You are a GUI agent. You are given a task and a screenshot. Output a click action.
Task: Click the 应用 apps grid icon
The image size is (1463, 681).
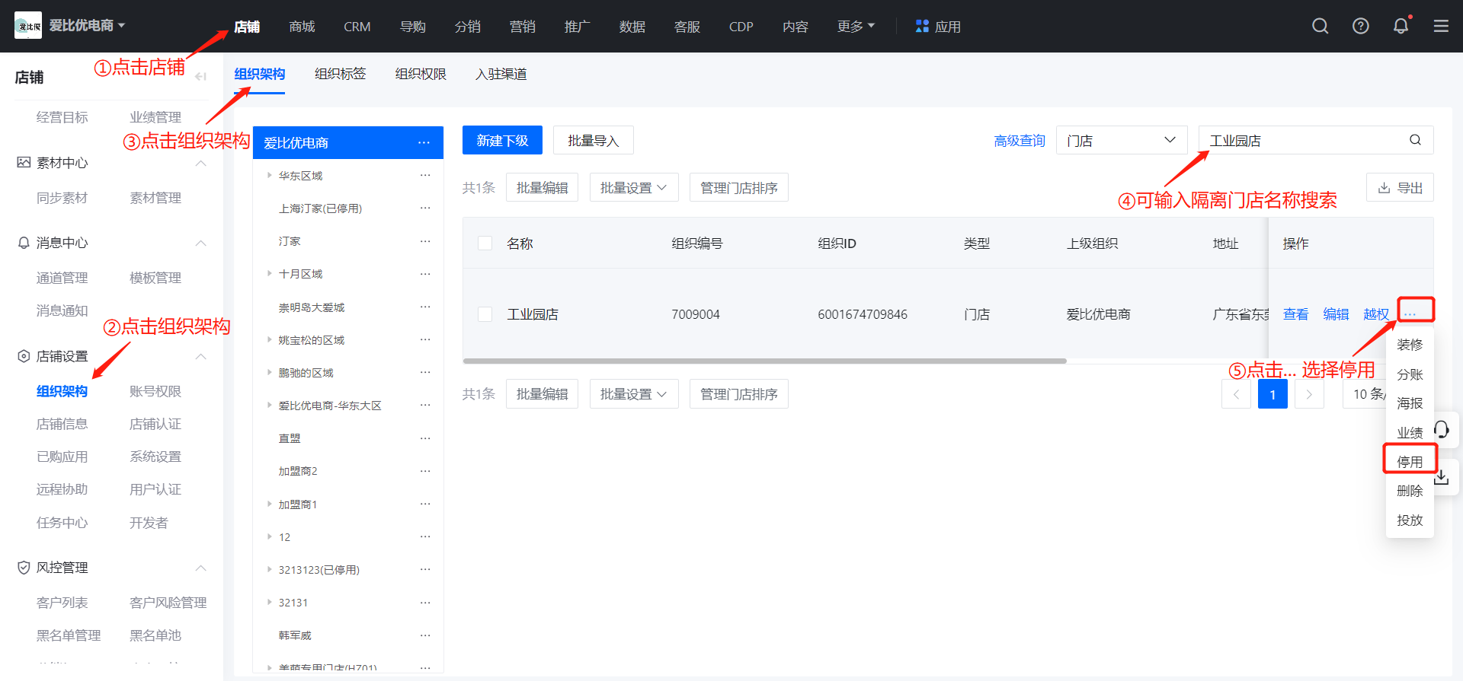click(x=922, y=26)
